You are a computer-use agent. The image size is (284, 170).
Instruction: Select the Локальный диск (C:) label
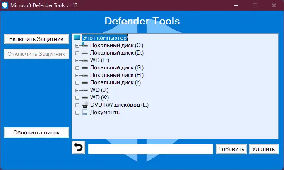[x=117, y=45]
